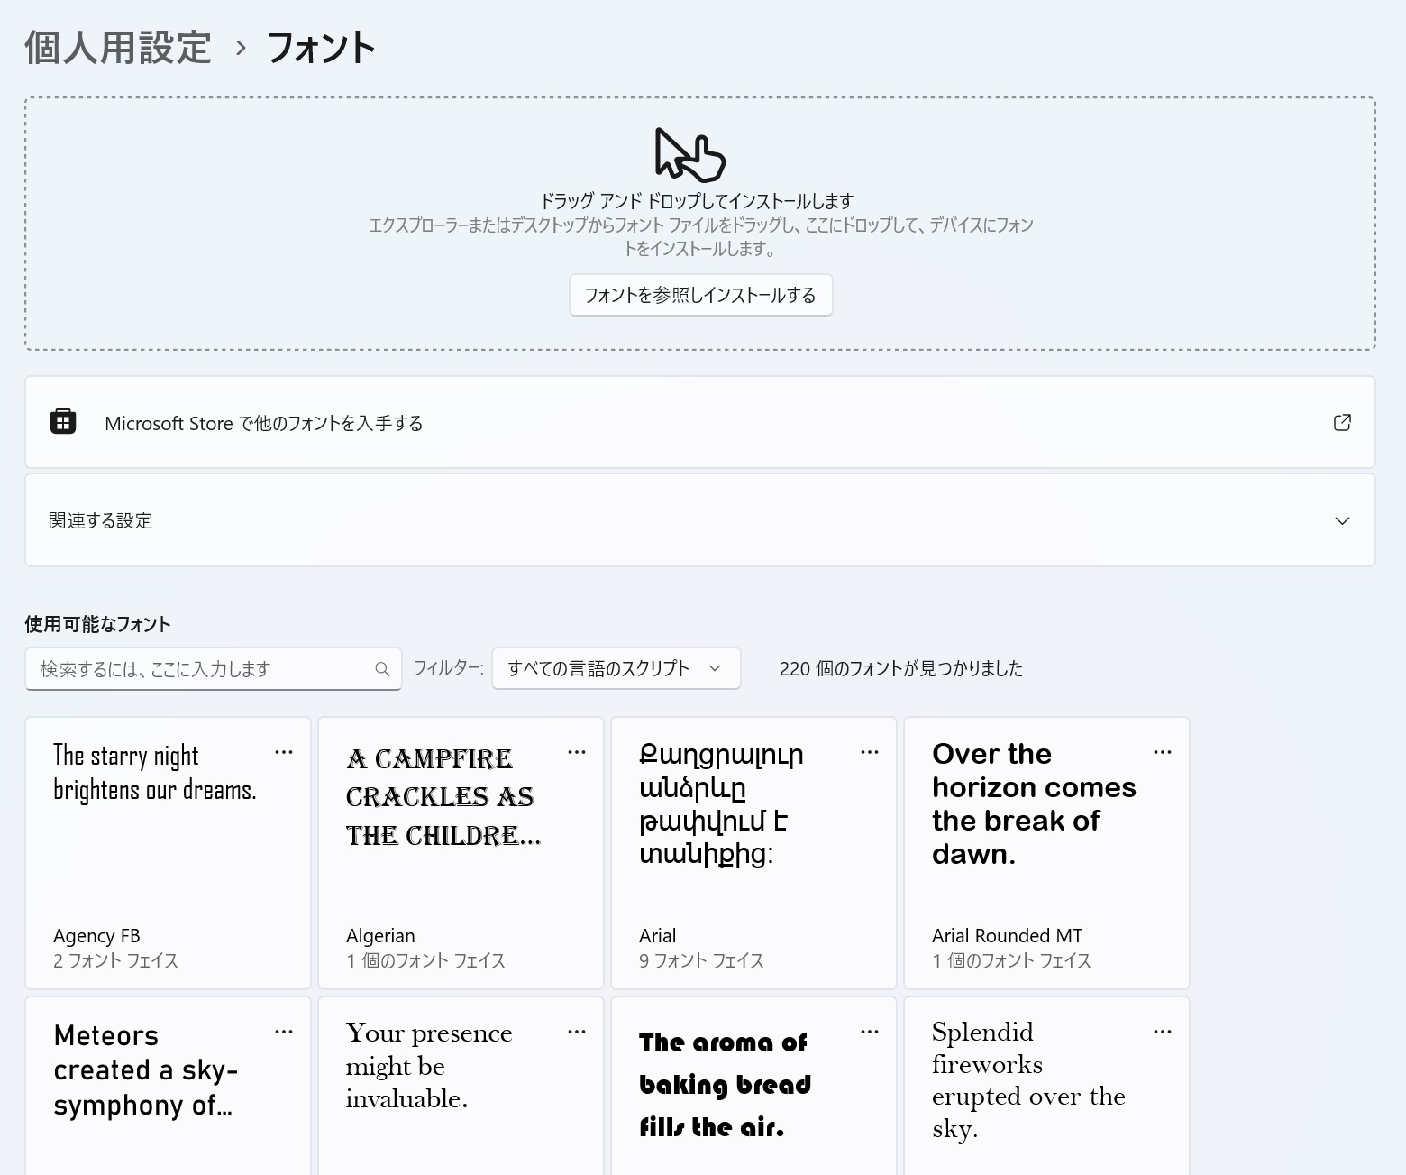Click the Microsoft Store icon

[x=62, y=422]
